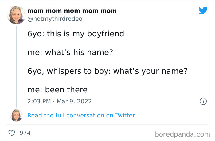Click the Twitter bird logo
215x141 pixels.
coord(203,10)
